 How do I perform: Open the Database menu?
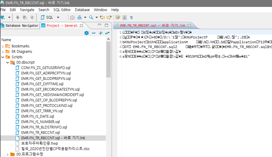pyautogui.click(x=82, y=10)
